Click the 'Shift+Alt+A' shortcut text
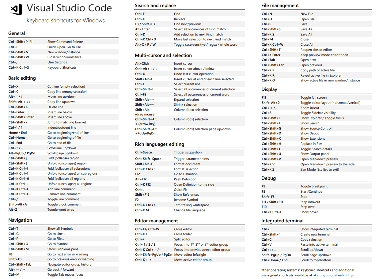Screen dimensions: 379x279 pos(18,204)
